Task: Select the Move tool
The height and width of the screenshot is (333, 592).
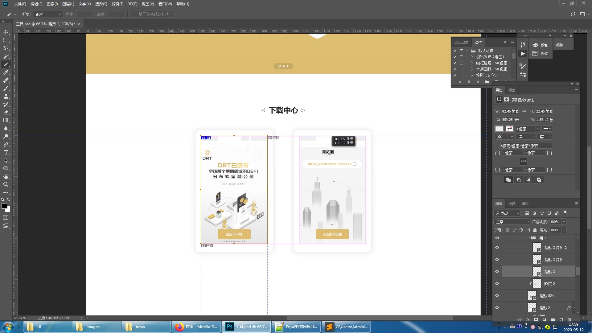Action: (6, 32)
